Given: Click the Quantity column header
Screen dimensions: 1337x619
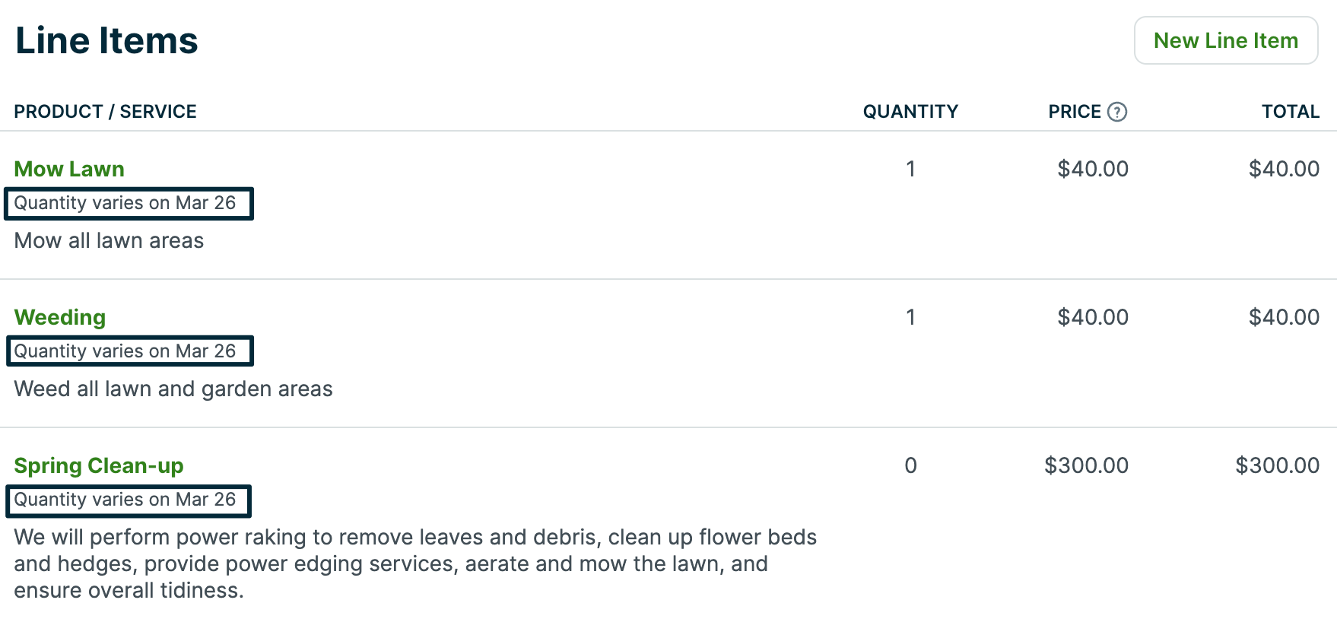Looking at the screenshot, I should point(910,112).
